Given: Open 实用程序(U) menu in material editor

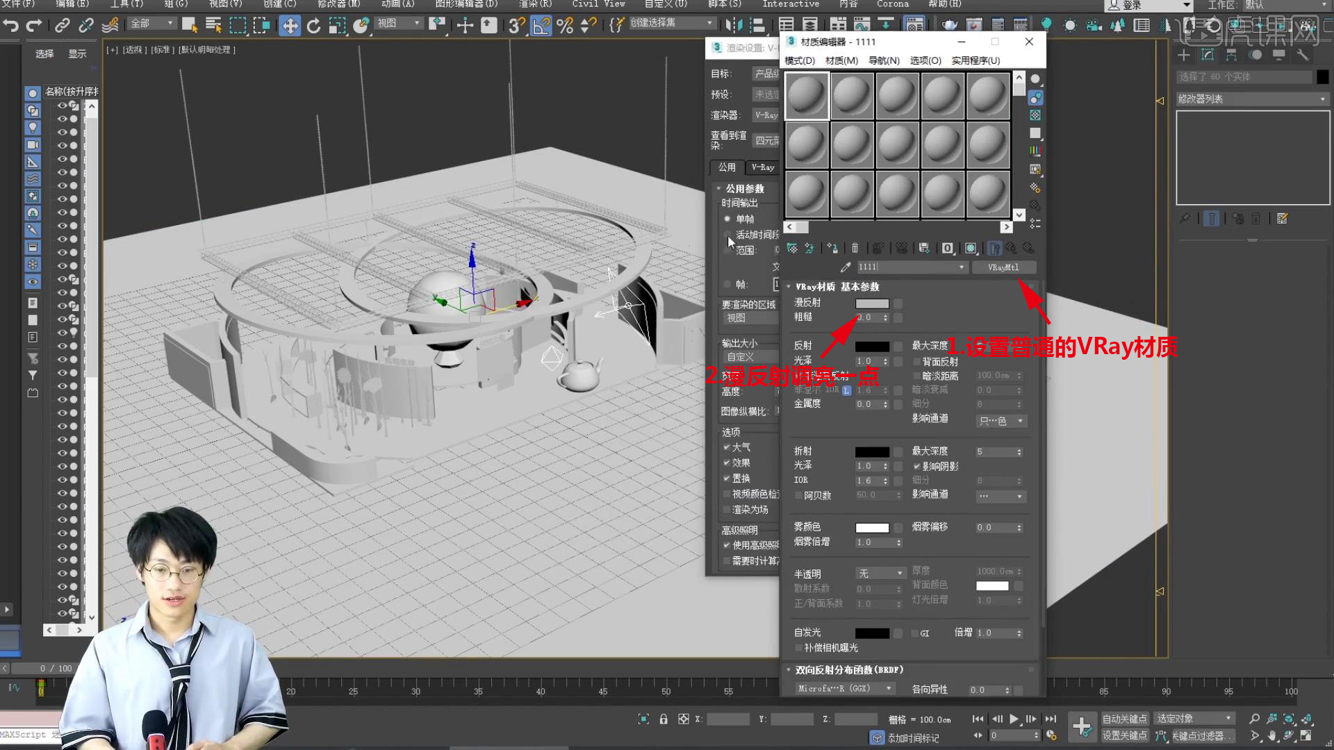Looking at the screenshot, I should pos(975,60).
